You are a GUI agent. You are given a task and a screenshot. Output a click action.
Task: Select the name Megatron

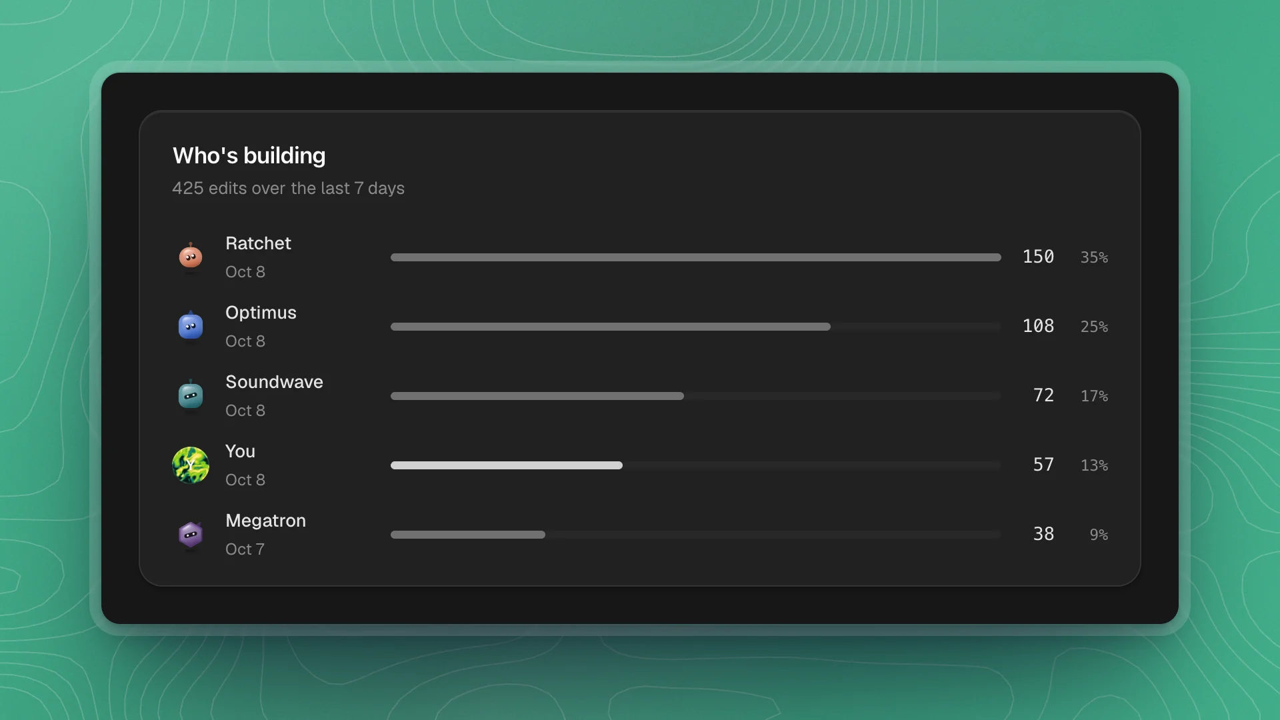pos(265,521)
